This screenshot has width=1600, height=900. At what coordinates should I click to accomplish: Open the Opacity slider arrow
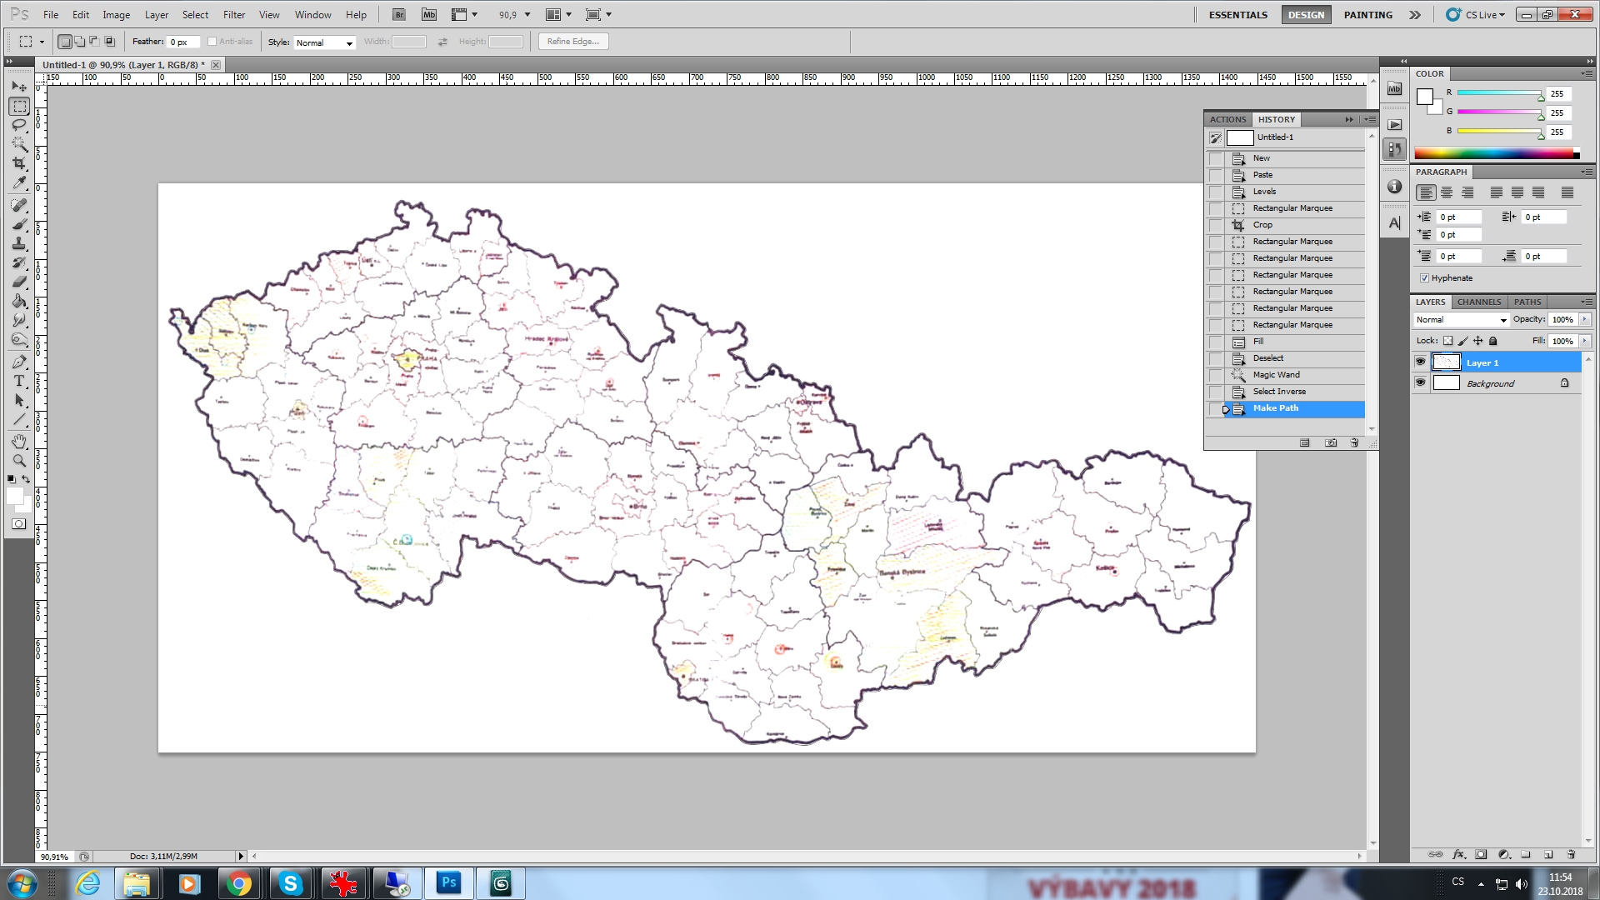(x=1584, y=319)
